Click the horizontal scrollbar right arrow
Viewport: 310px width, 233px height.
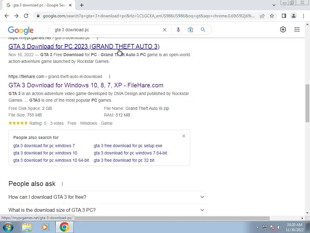pyautogui.click(x=302, y=218)
